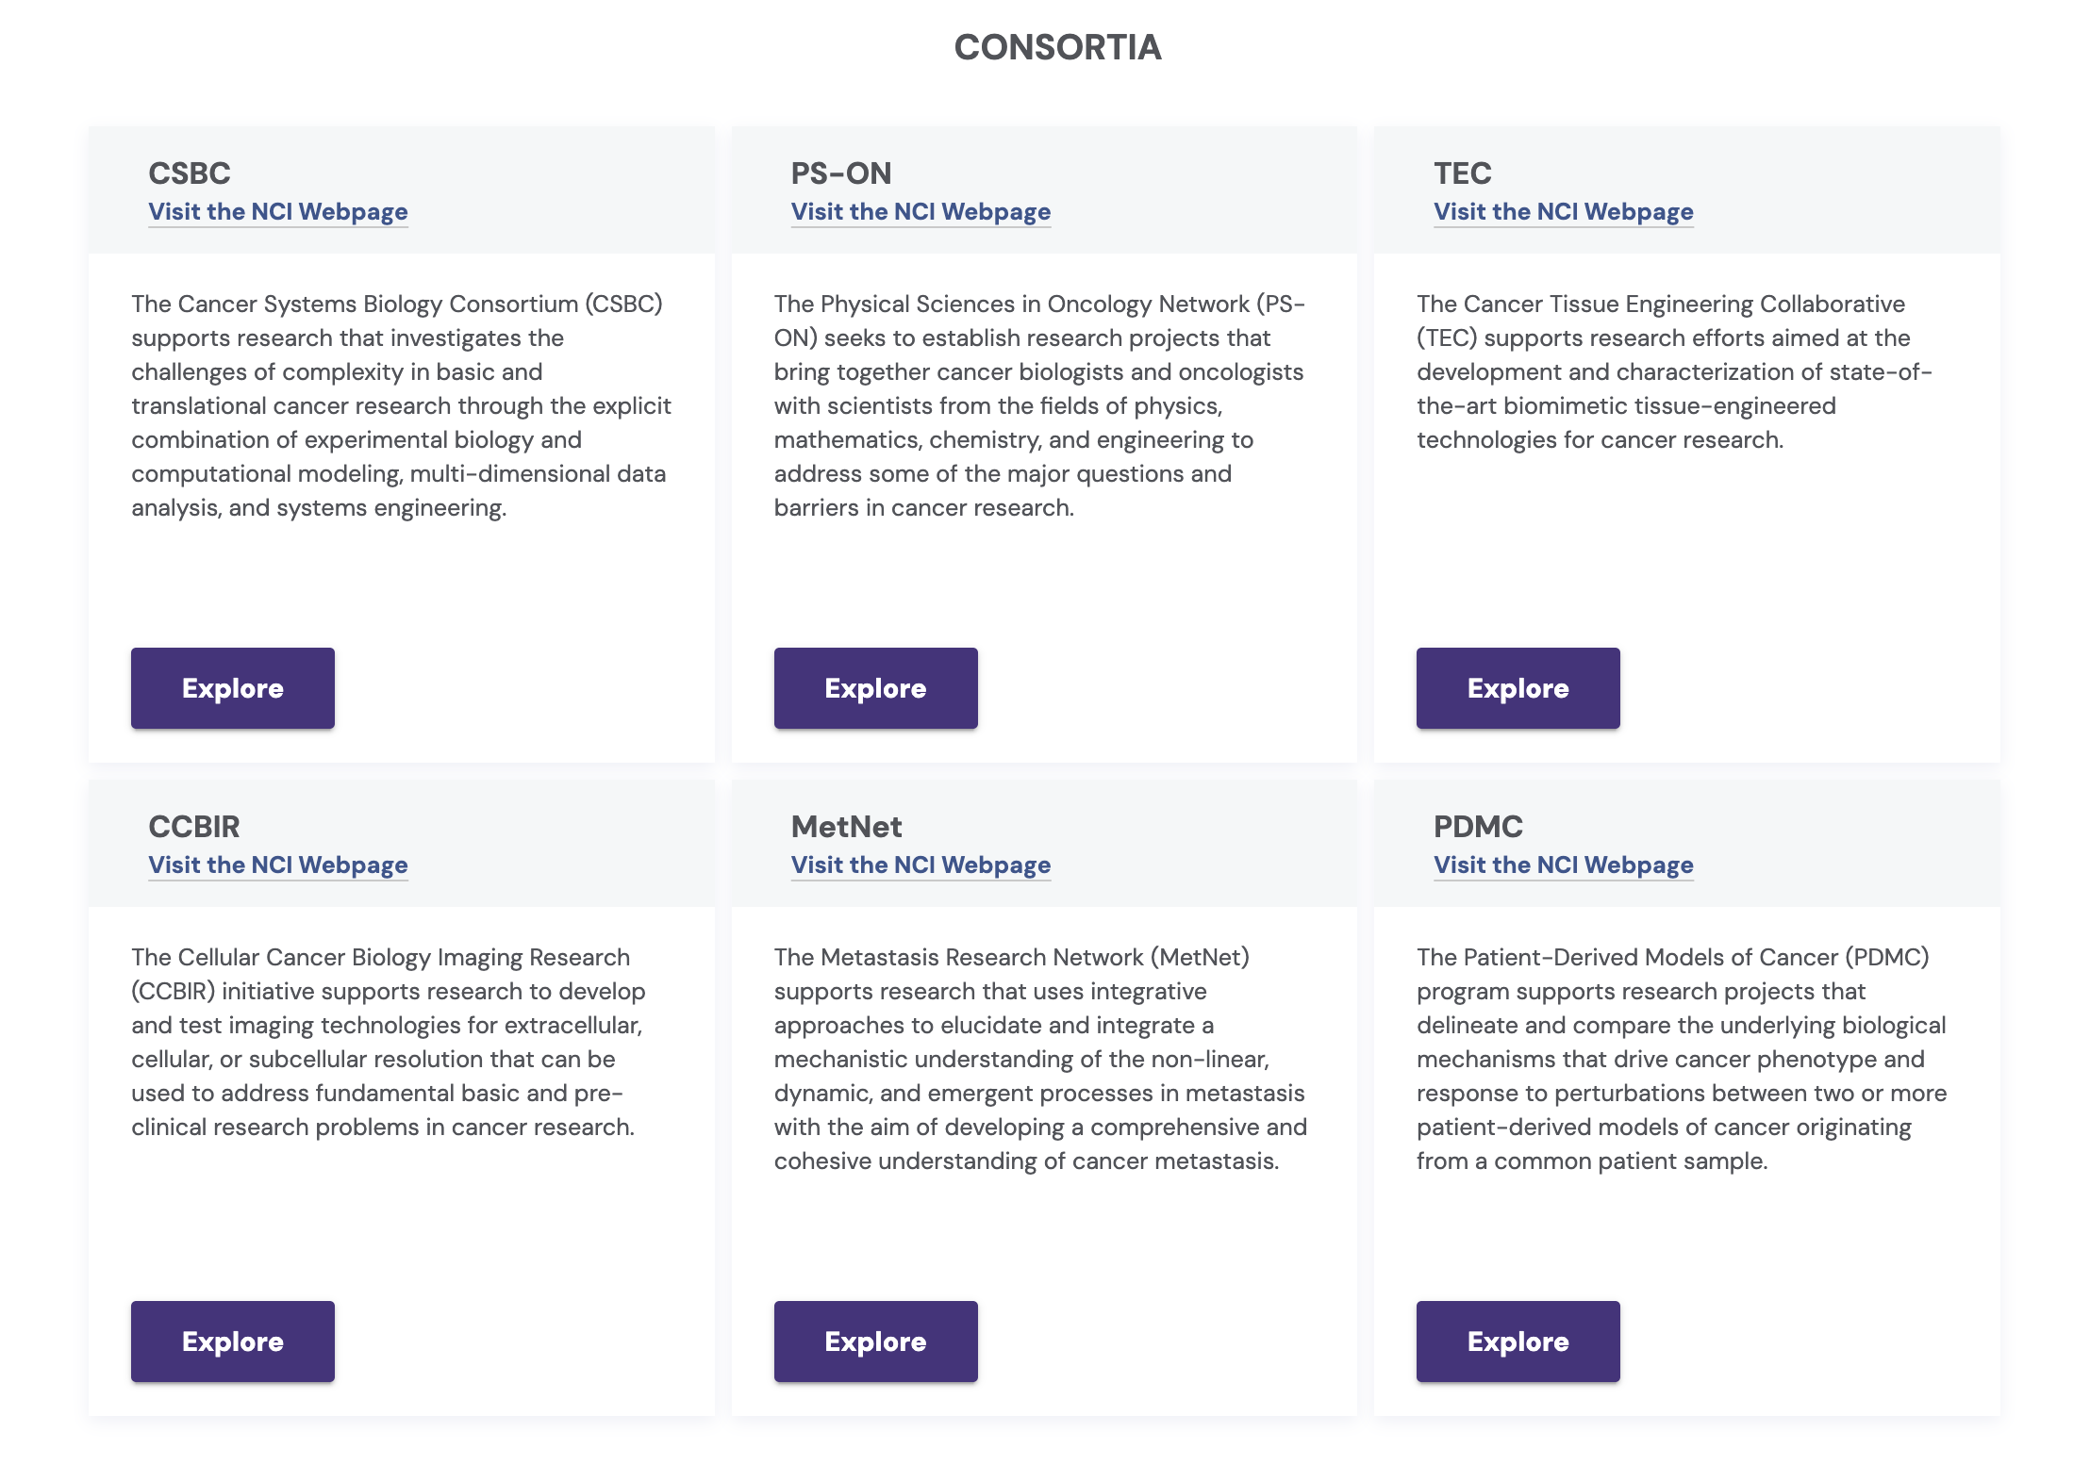
Task: Click the PDMC card title
Action: click(1478, 827)
